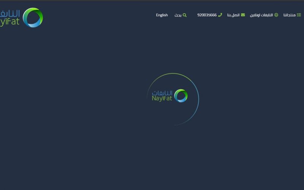Click the green envelope contact icon
Viewport: 304px width, 190px height.
point(243,15)
